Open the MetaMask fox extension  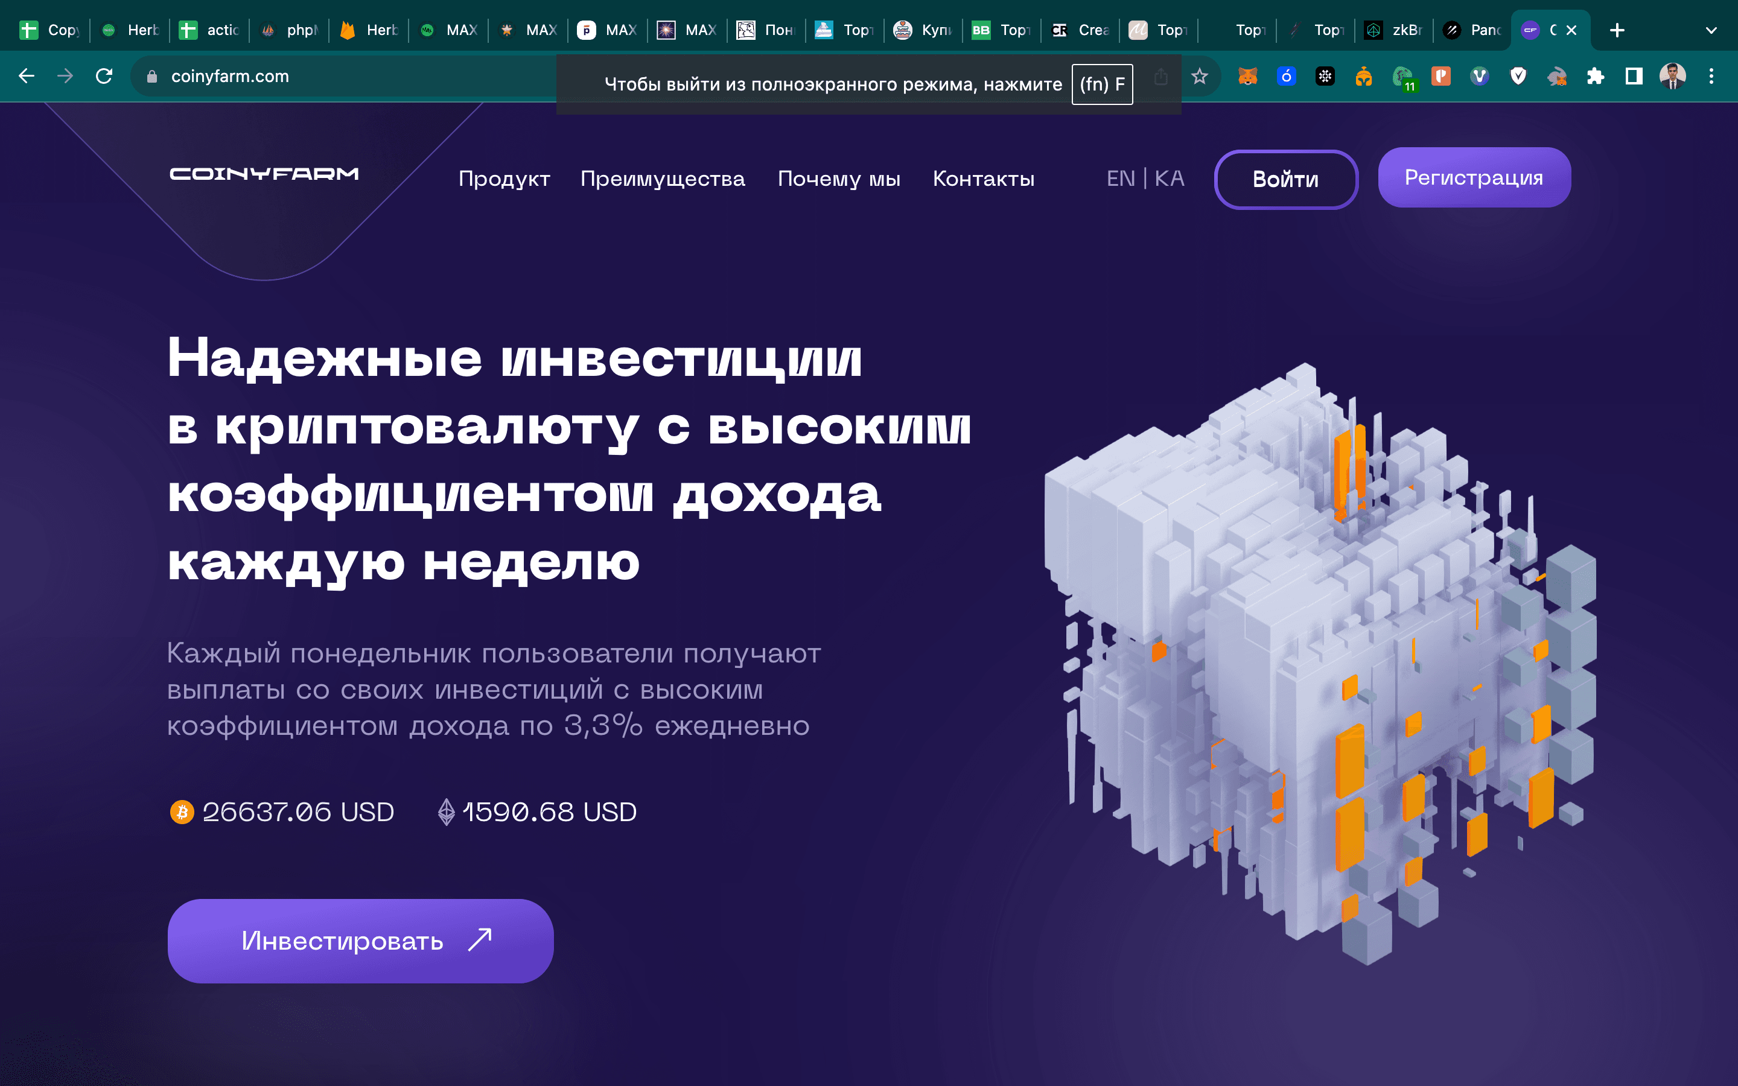[x=1248, y=75]
